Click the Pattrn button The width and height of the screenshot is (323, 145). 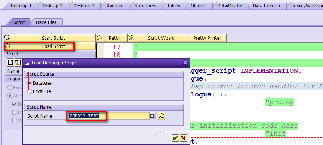[x=115, y=38]
